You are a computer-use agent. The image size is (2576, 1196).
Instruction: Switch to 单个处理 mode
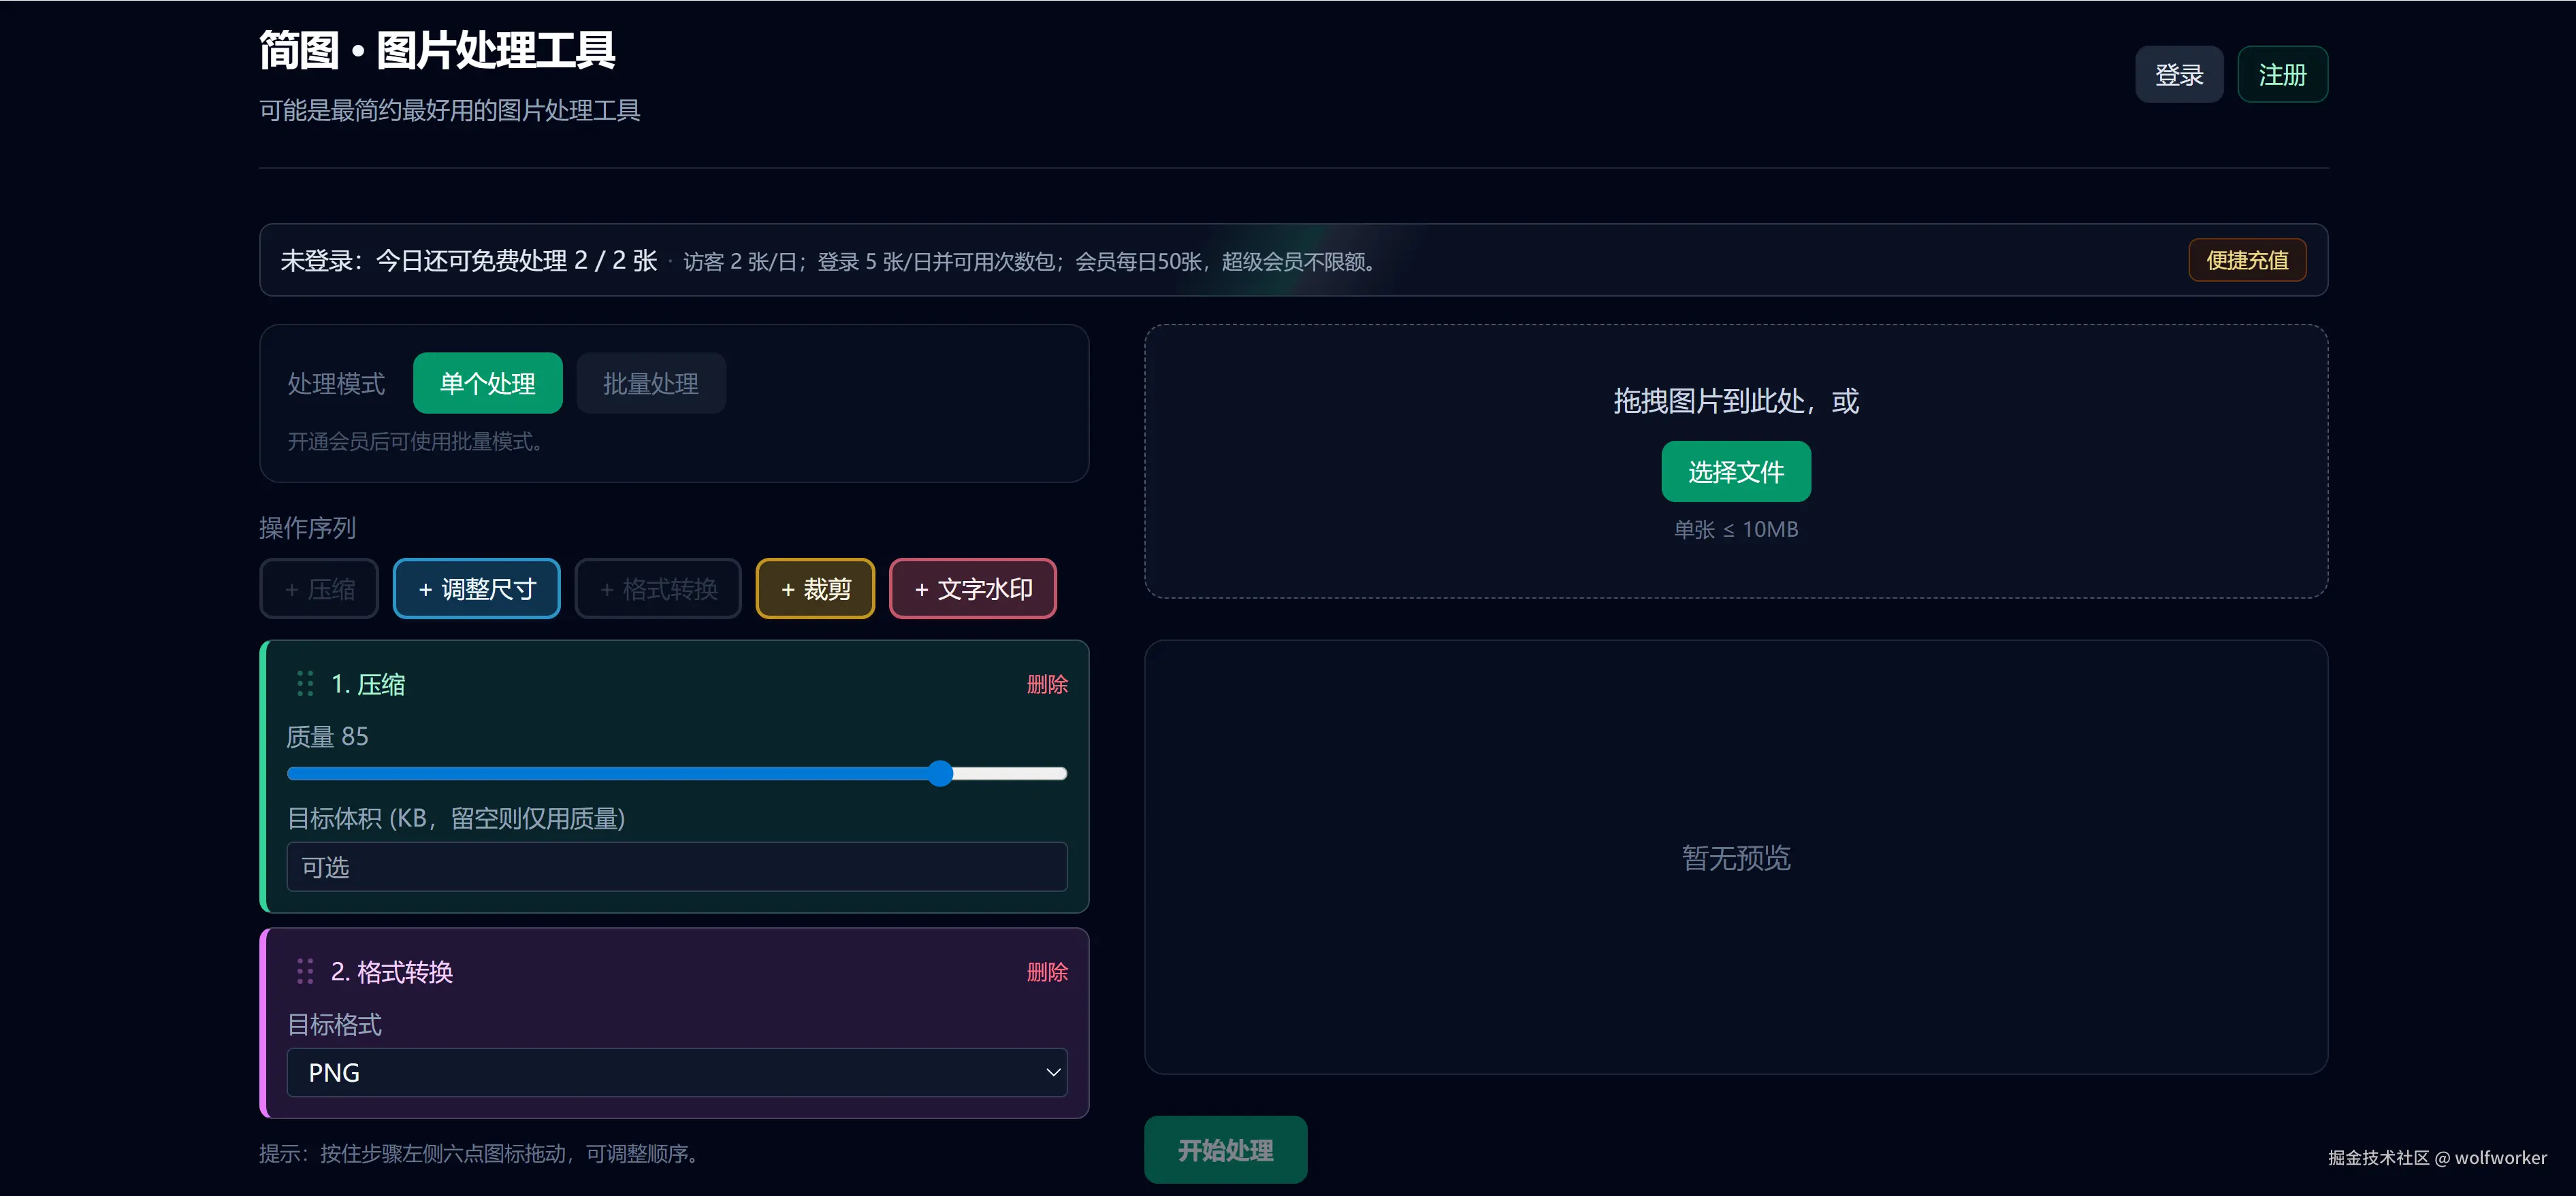click(487, 383)
